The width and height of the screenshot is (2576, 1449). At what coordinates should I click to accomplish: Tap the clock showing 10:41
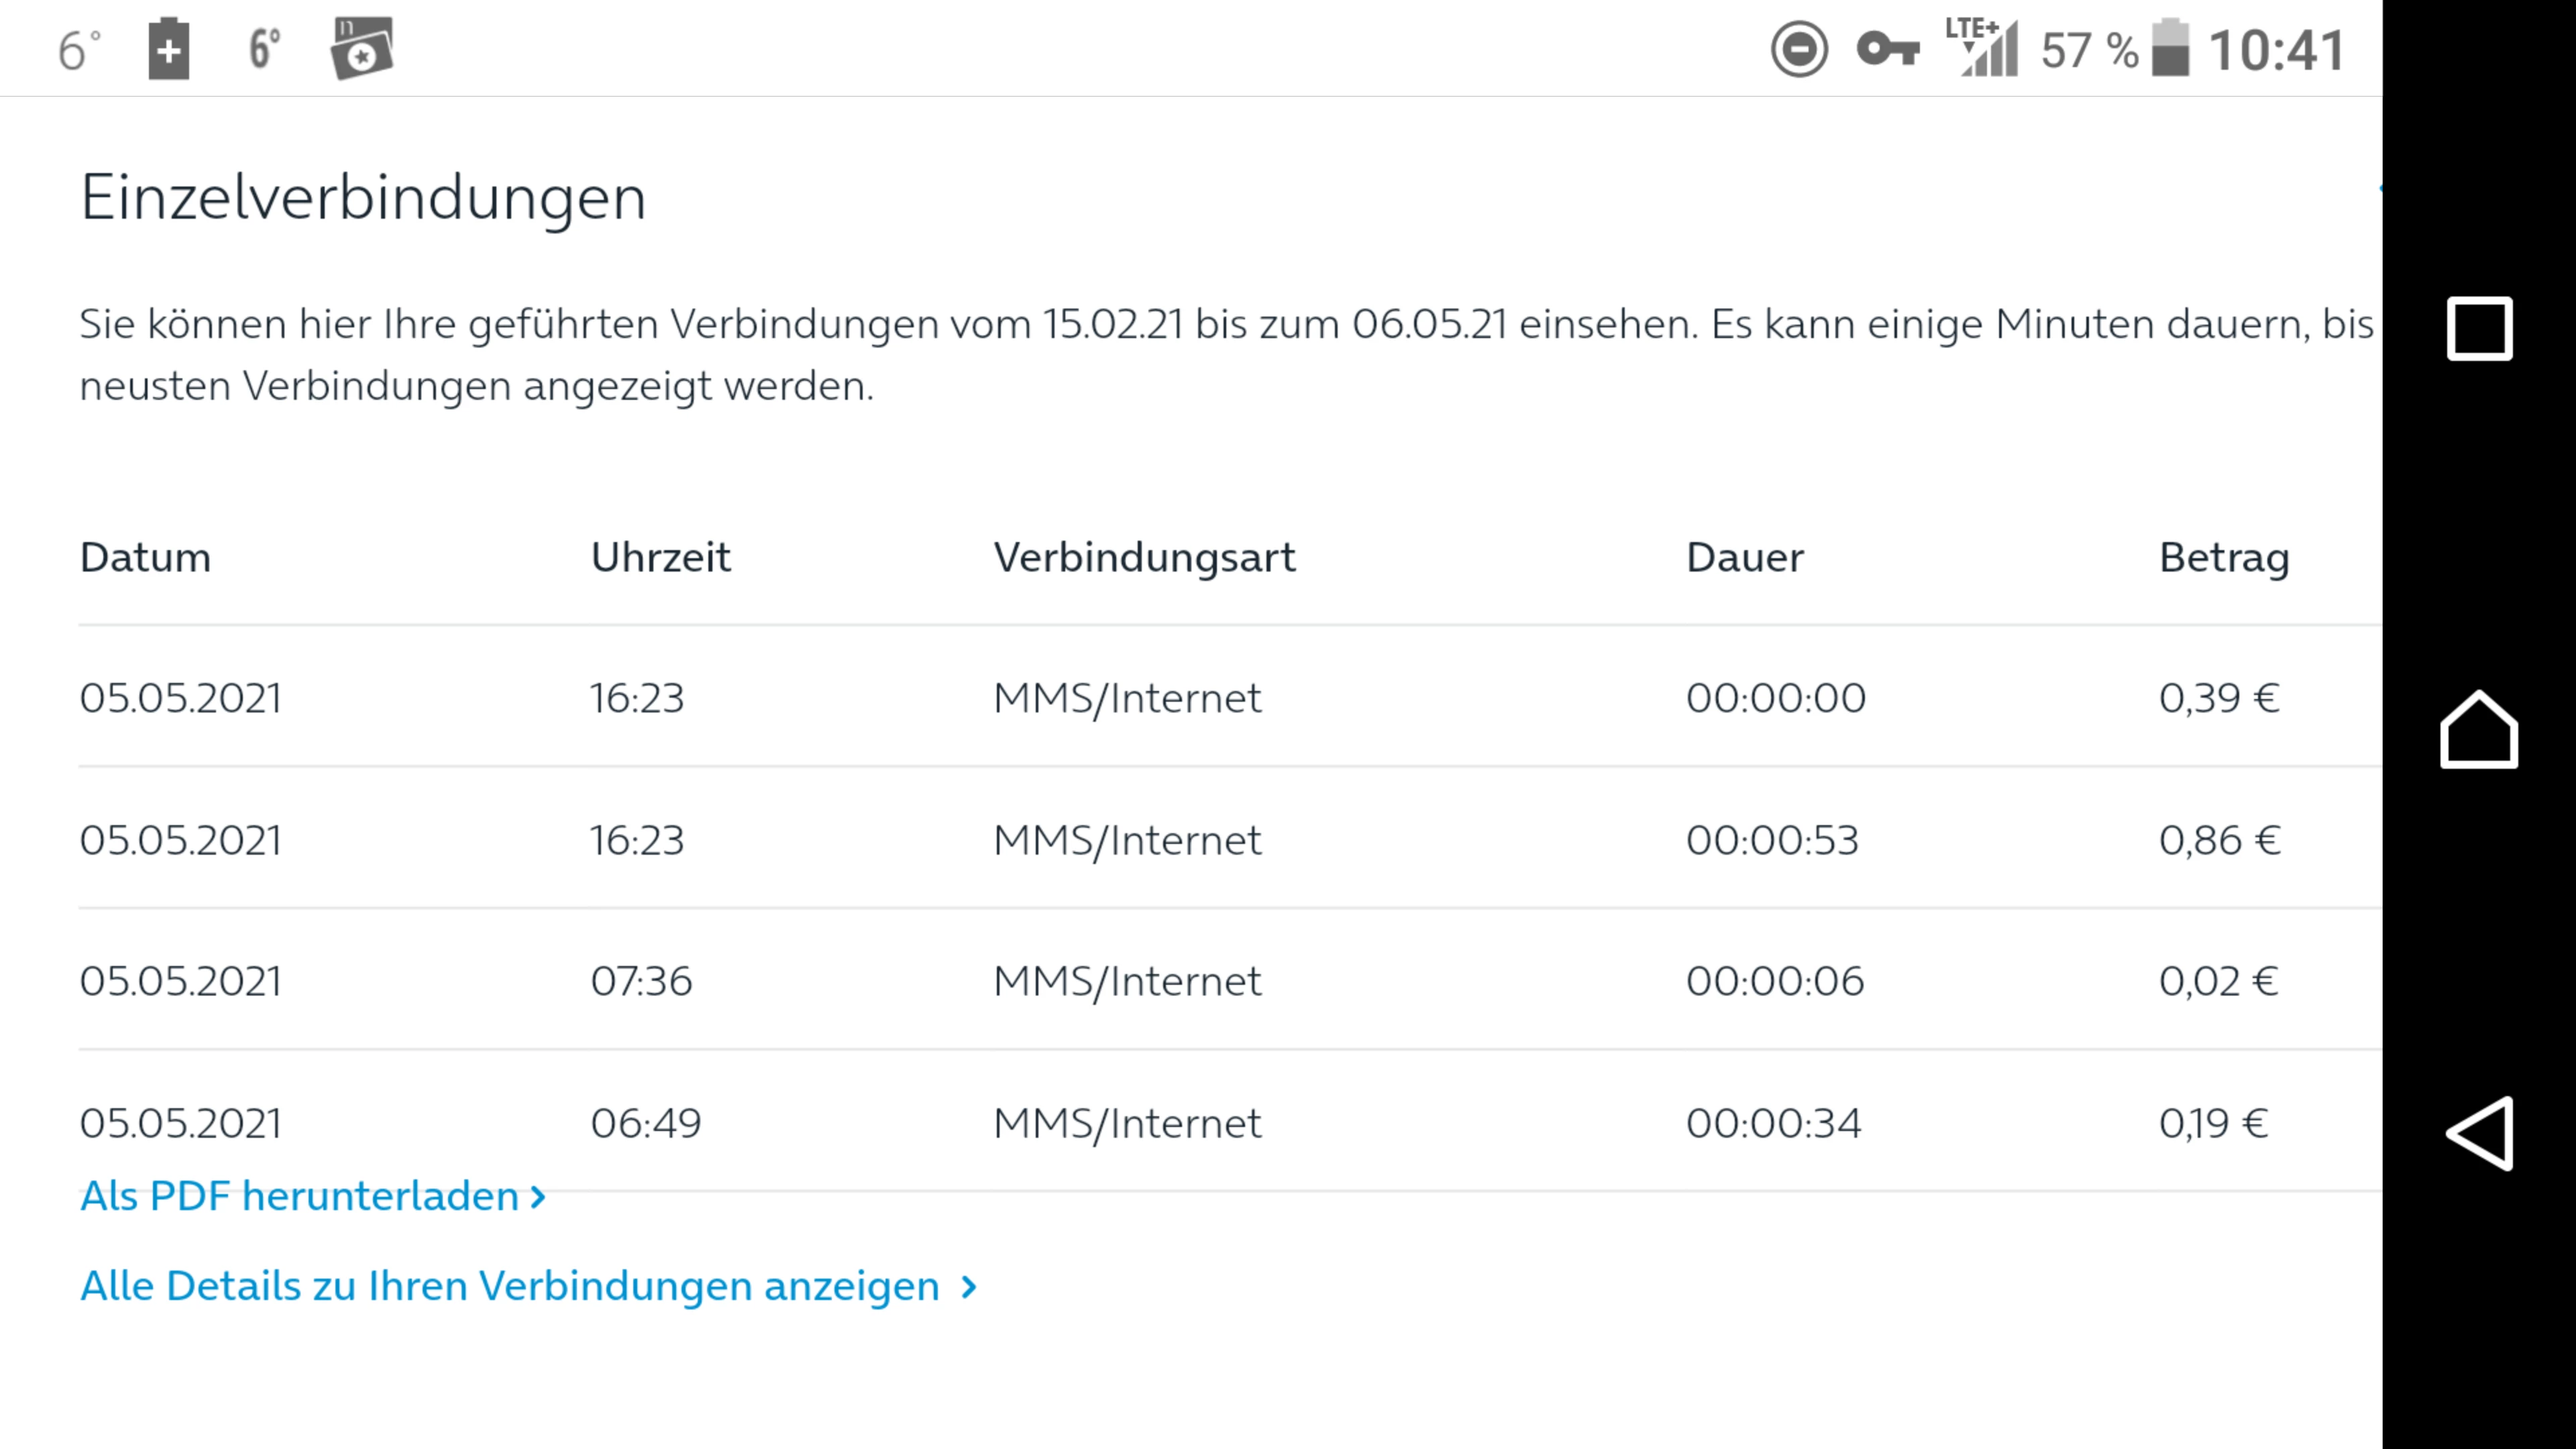2276,50
